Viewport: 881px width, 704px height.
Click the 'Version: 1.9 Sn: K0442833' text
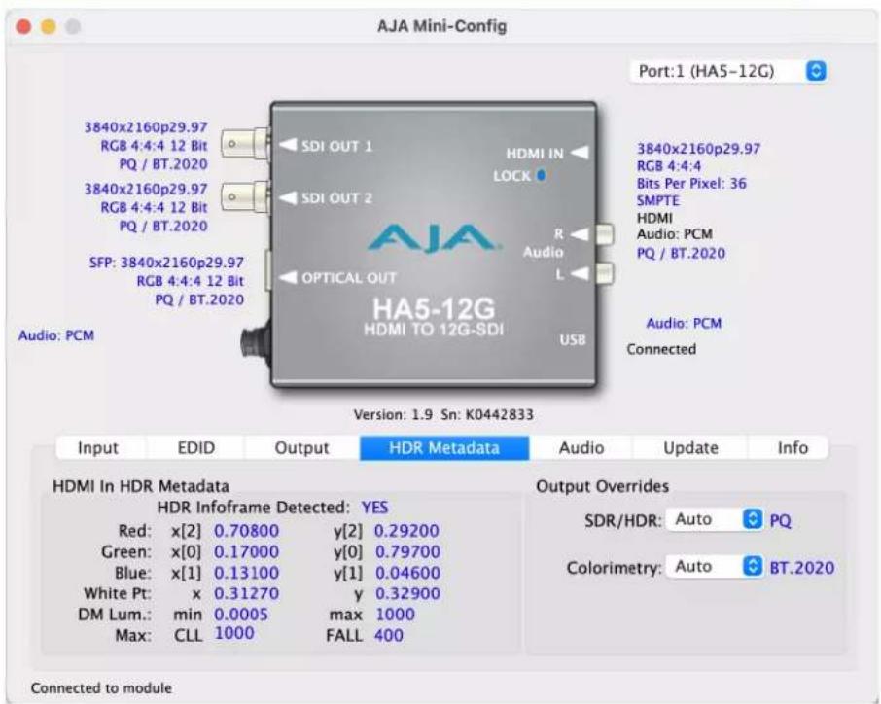coord(443,415)
